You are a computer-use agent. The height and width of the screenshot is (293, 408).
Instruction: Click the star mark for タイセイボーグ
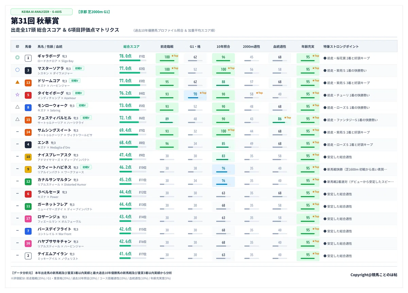[17, 95]
